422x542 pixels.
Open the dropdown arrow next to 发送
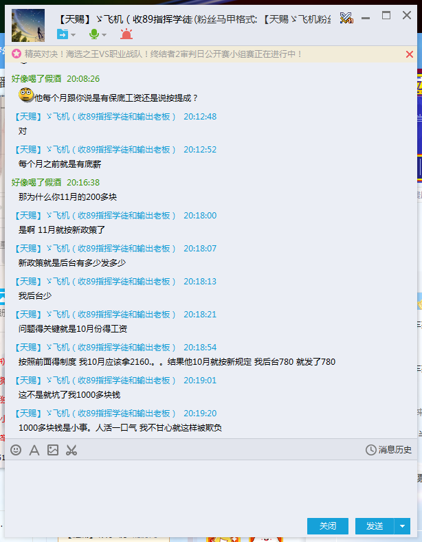point(402,526)
